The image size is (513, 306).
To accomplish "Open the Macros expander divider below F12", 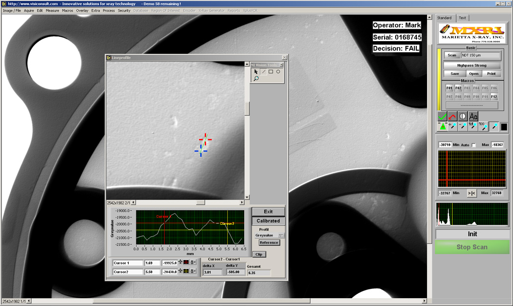I will (x=472, y=105).
